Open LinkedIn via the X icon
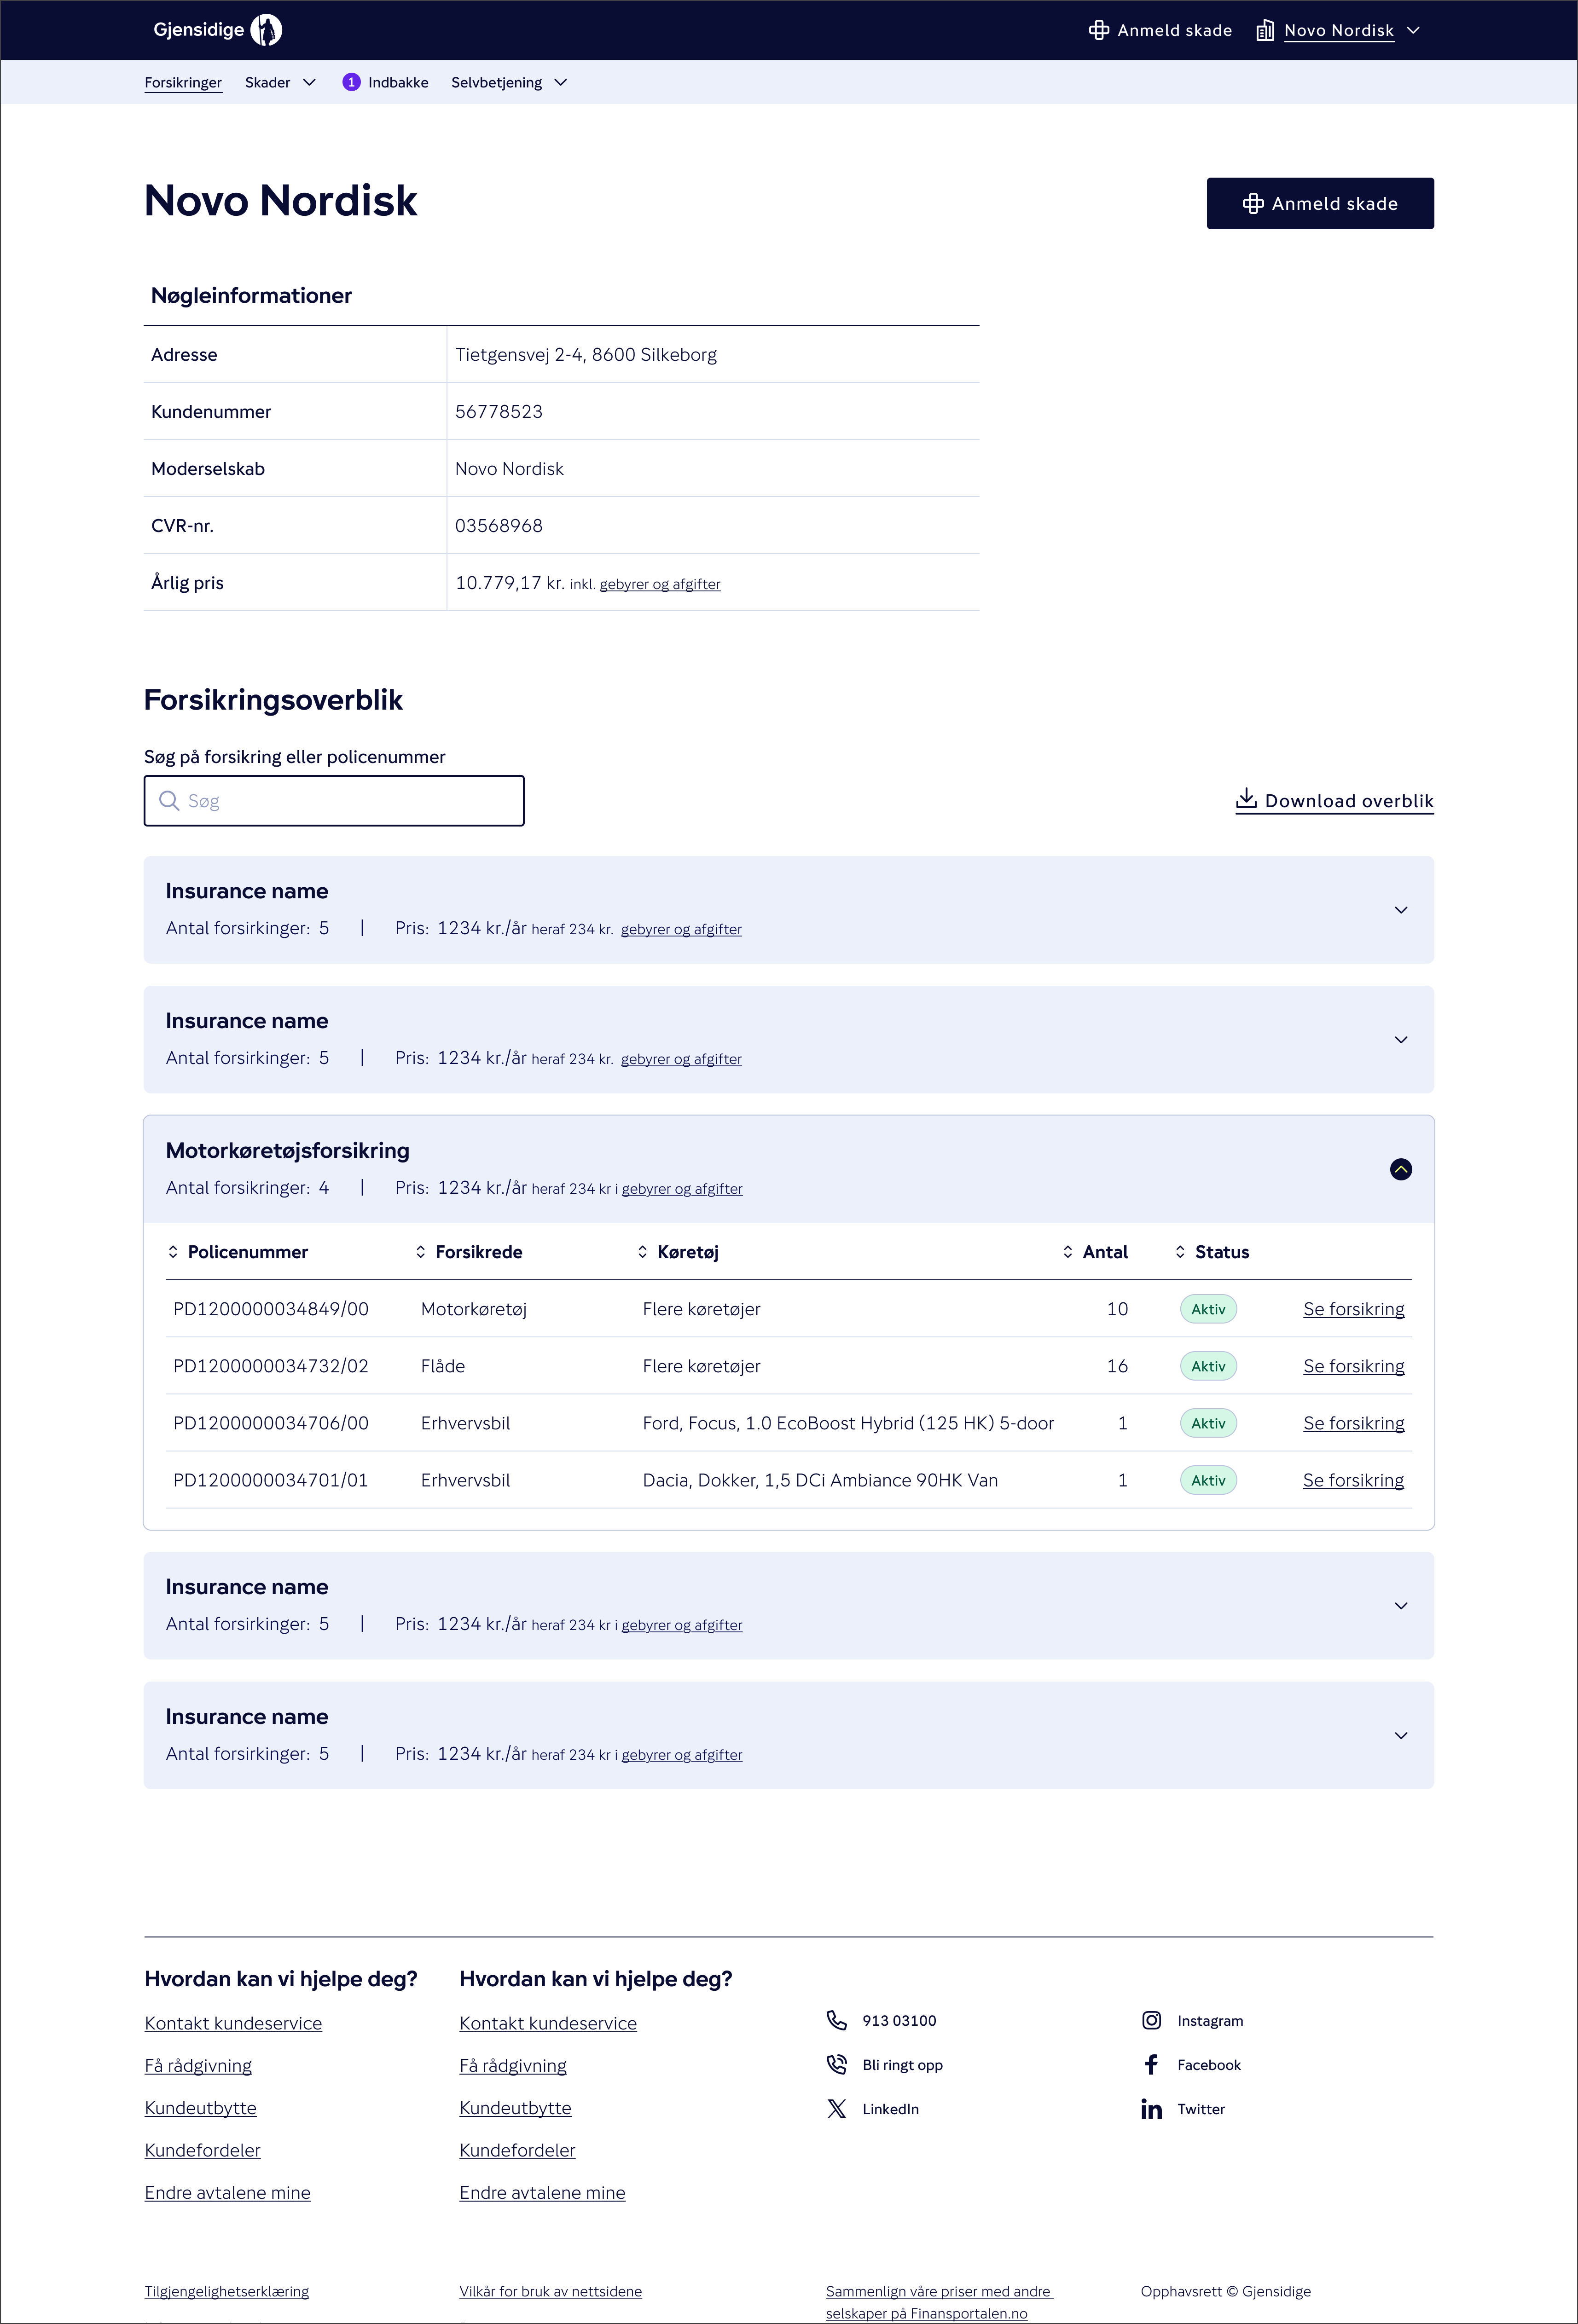The height and width of the screenshot is (2324, 1578). pos(836,2109)
